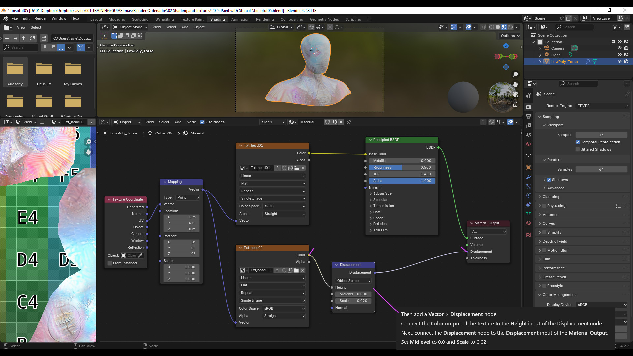The image size is (633, 356).
Task: Open the Mapping Type Point dropdown
Action: point(188,197)
